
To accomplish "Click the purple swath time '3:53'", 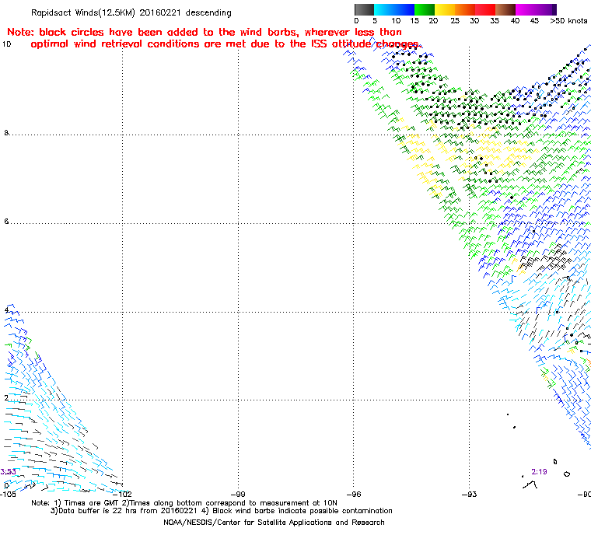I will (x=9, y=472).
